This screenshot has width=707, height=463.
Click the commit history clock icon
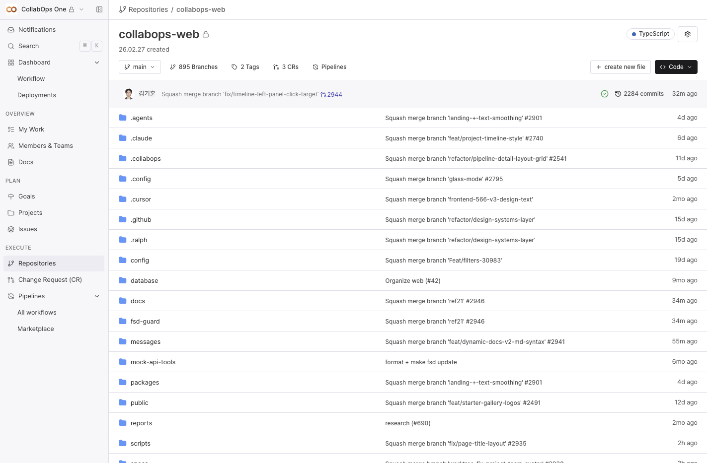618,94
